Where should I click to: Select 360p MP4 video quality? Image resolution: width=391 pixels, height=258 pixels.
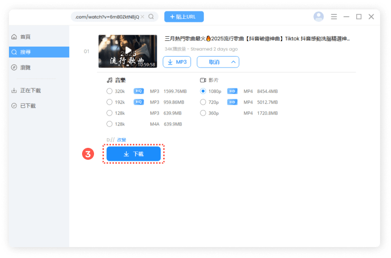pos(203,113)
